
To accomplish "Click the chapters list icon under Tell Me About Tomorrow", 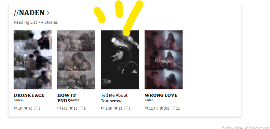I will (x=126, y=108).
